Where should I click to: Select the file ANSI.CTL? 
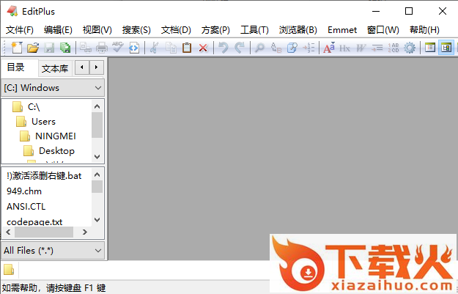[x=26, y=207]
